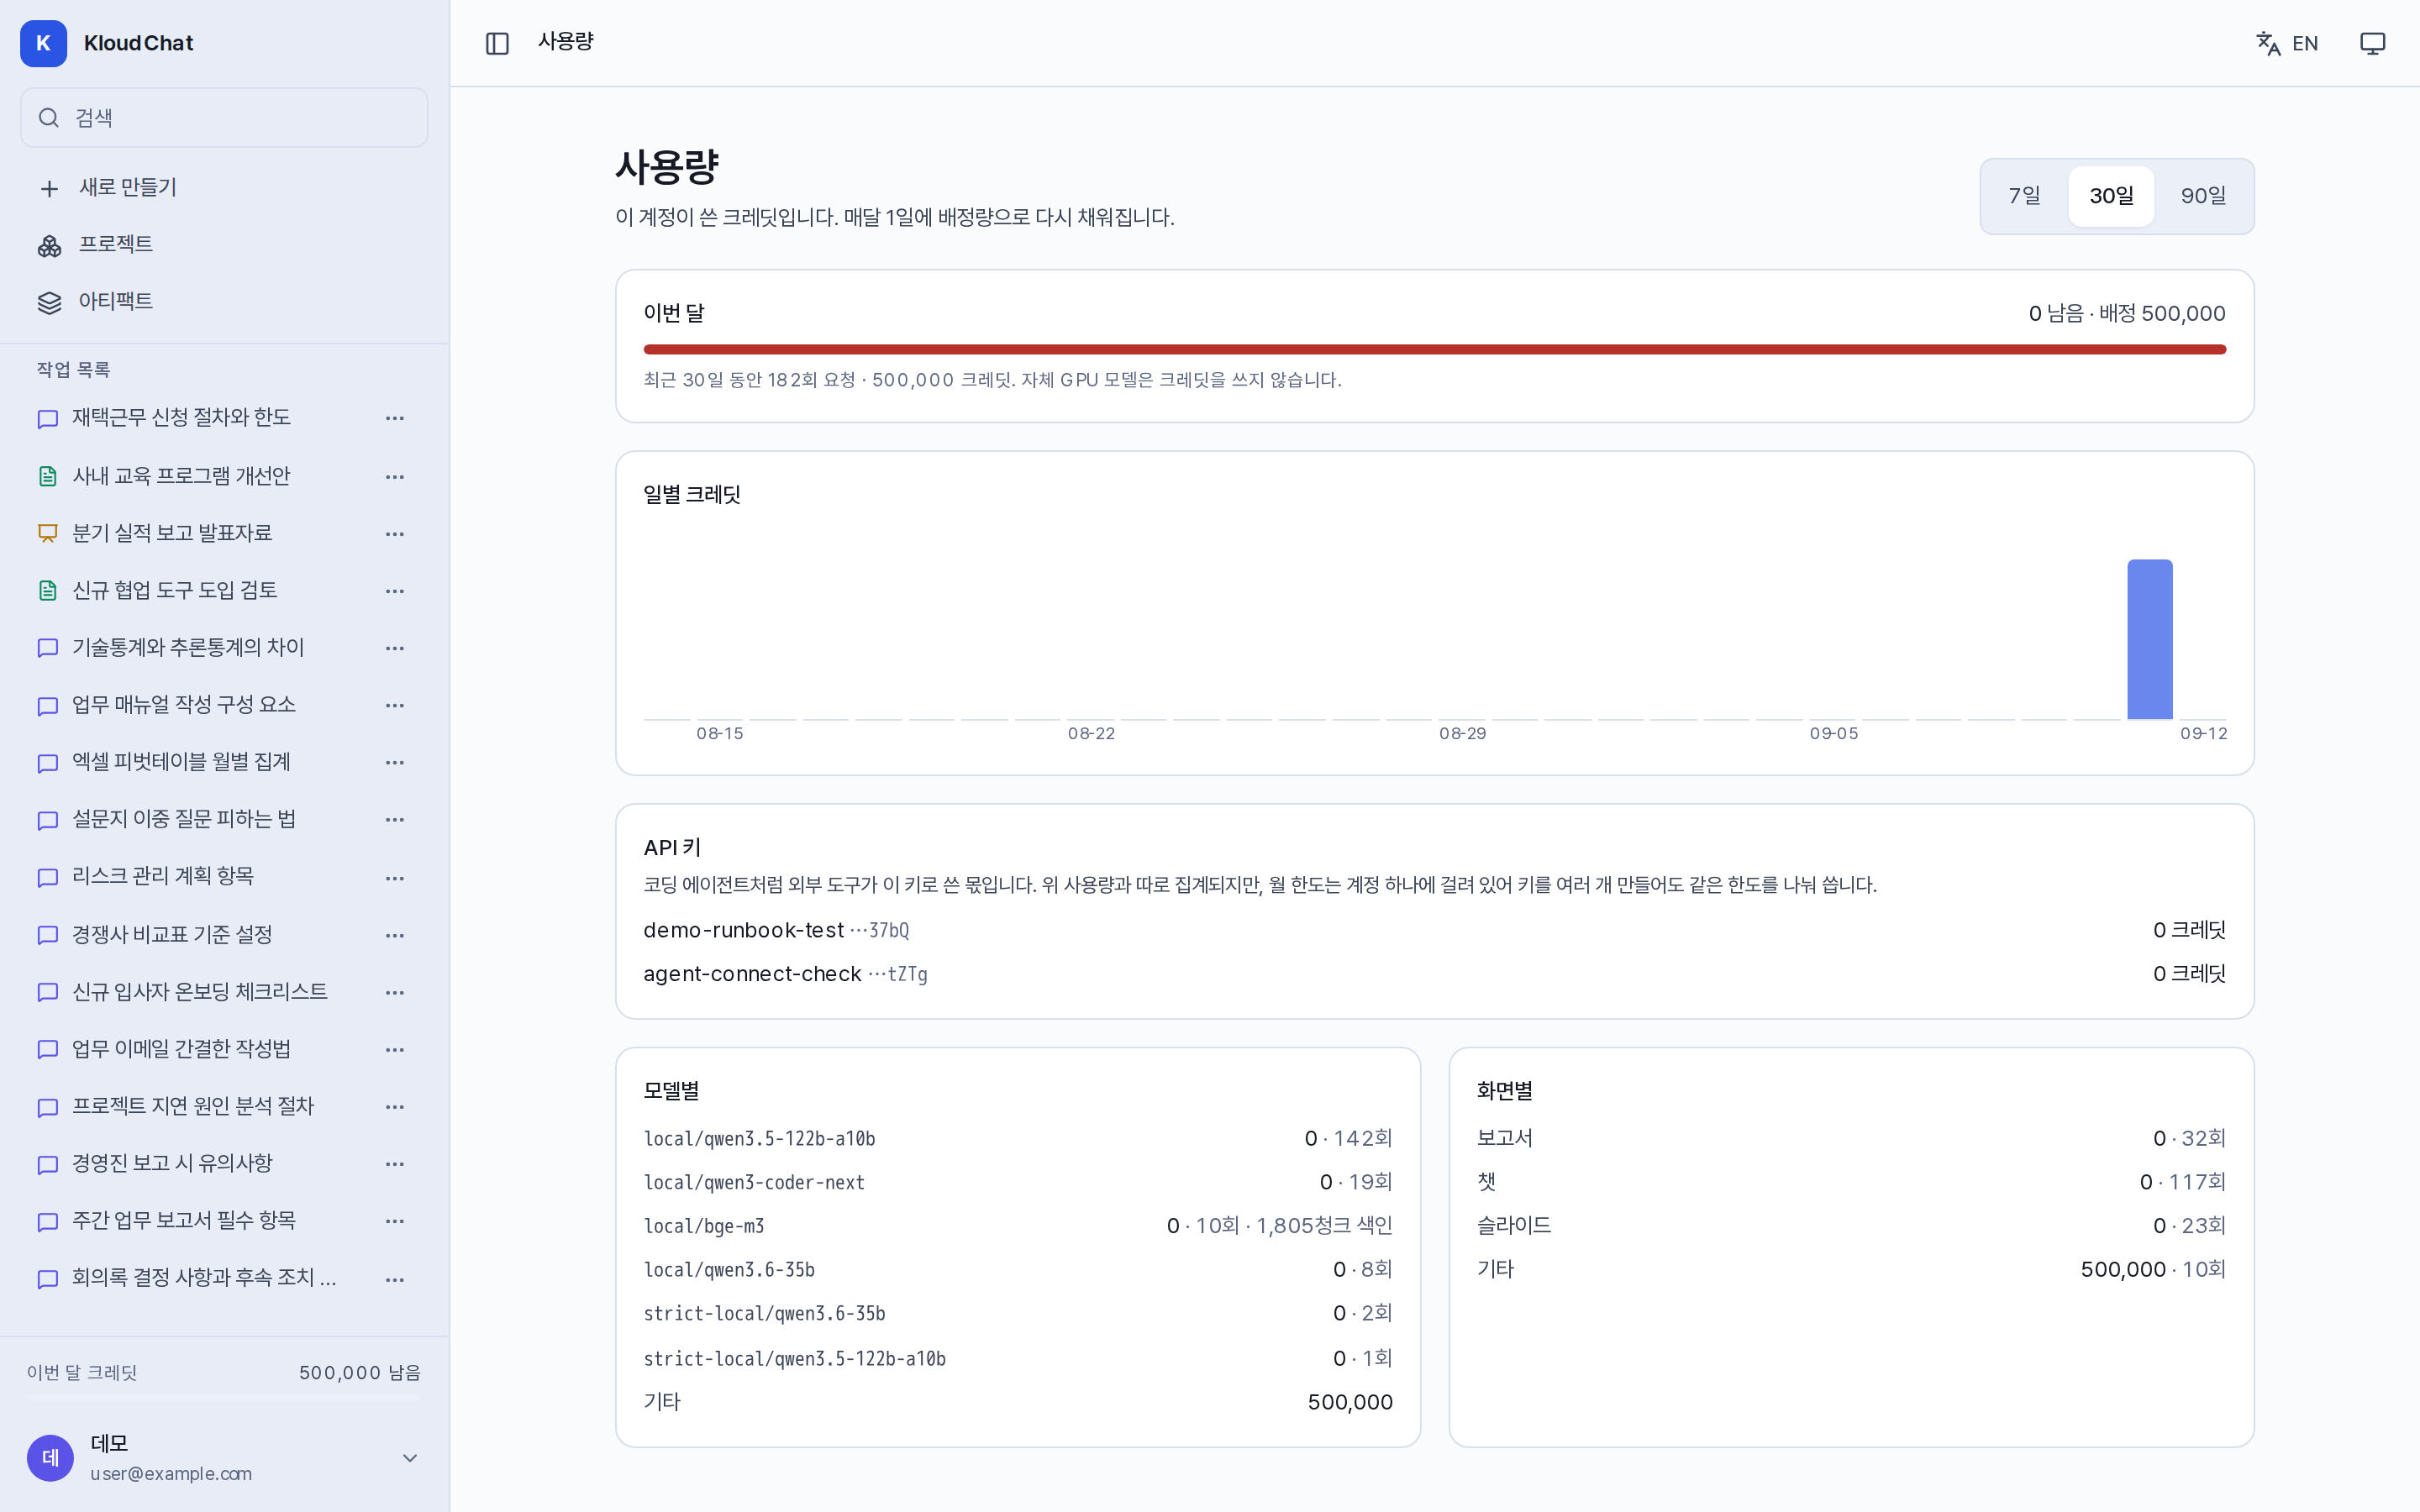Switch to the 90일 period
The height and width of the screenshot is (1512, 2420).
coord(2203,196)
